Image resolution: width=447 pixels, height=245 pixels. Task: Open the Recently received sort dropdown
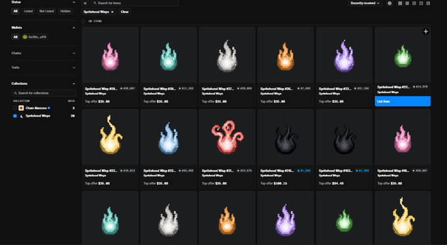[x=365, y=3]
